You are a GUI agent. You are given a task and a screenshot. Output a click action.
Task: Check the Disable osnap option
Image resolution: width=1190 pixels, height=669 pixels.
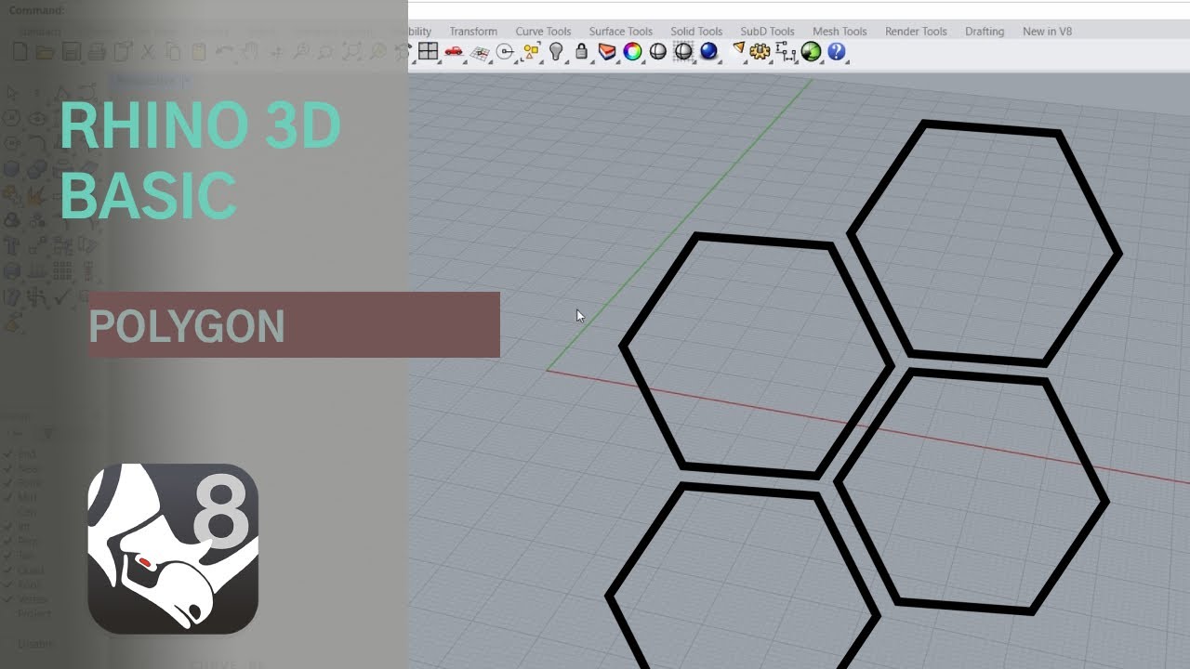(x=8, y=643)
